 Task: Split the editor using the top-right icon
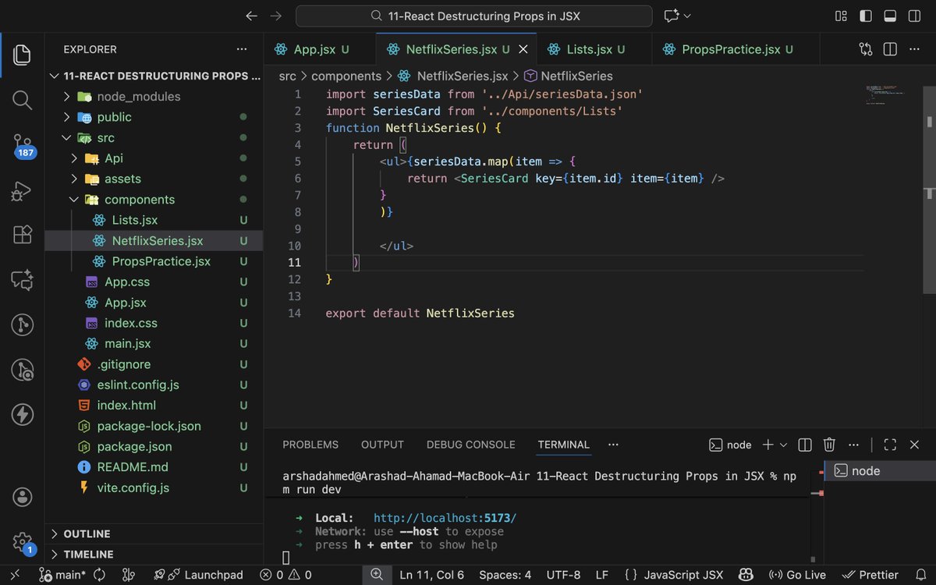tap(889, 48)
